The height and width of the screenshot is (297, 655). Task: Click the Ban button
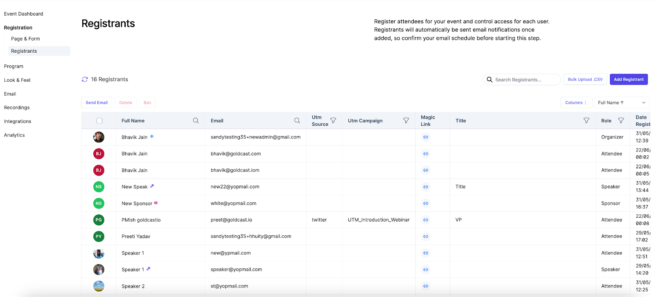tap(147, 103)
